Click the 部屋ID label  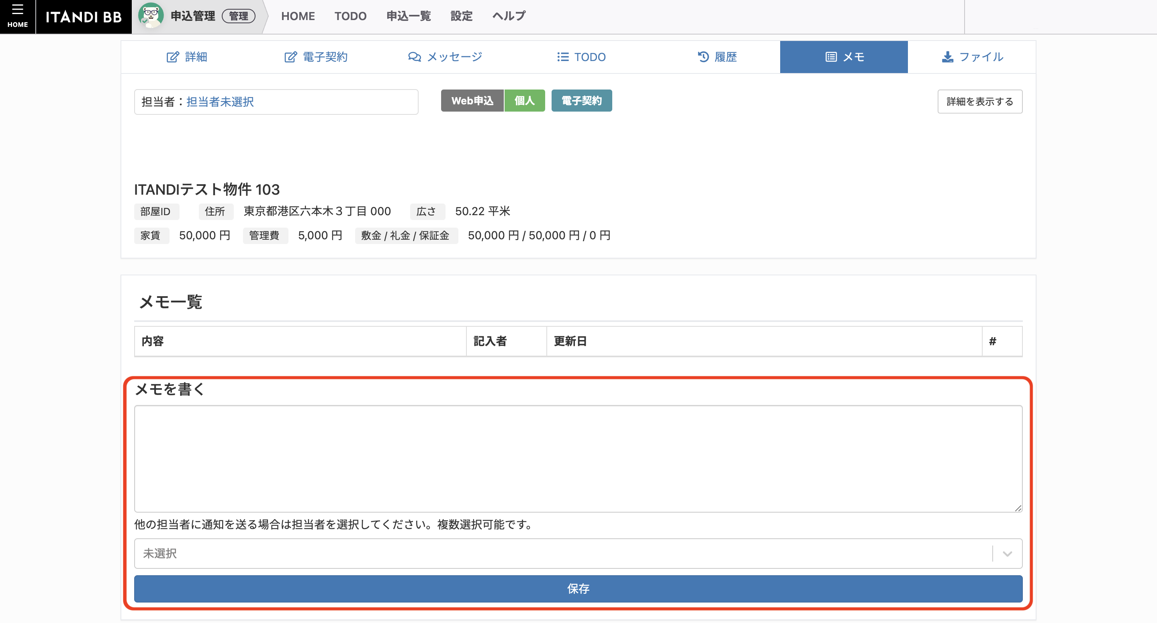click(156, 212)
